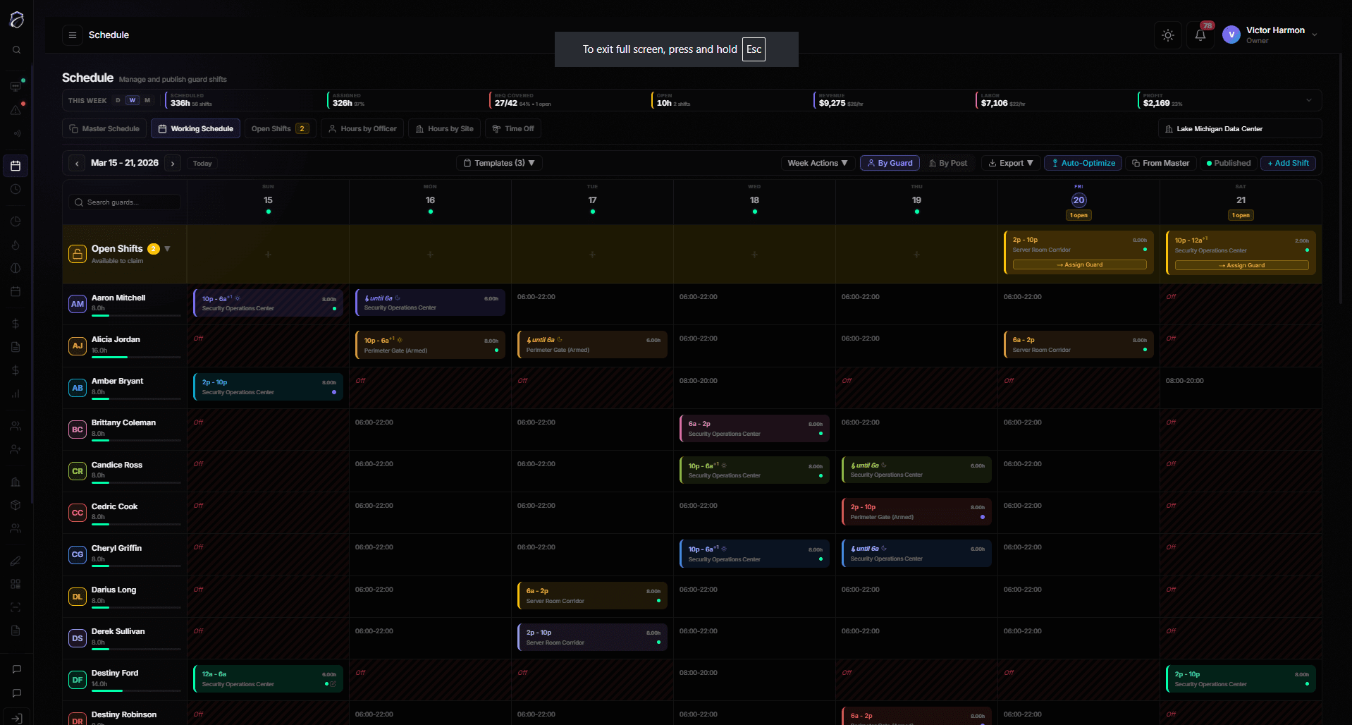Click the Search guards input field
1352x725 pixels.
click(x=124, y=202)
